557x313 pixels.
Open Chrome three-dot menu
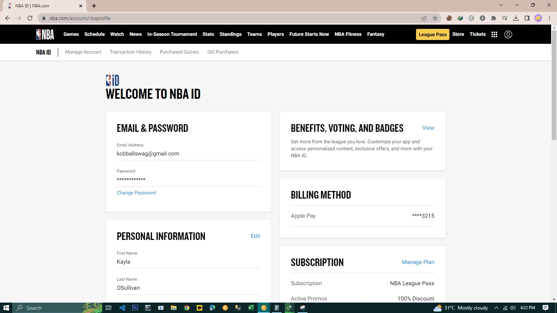tap(549, 18)
